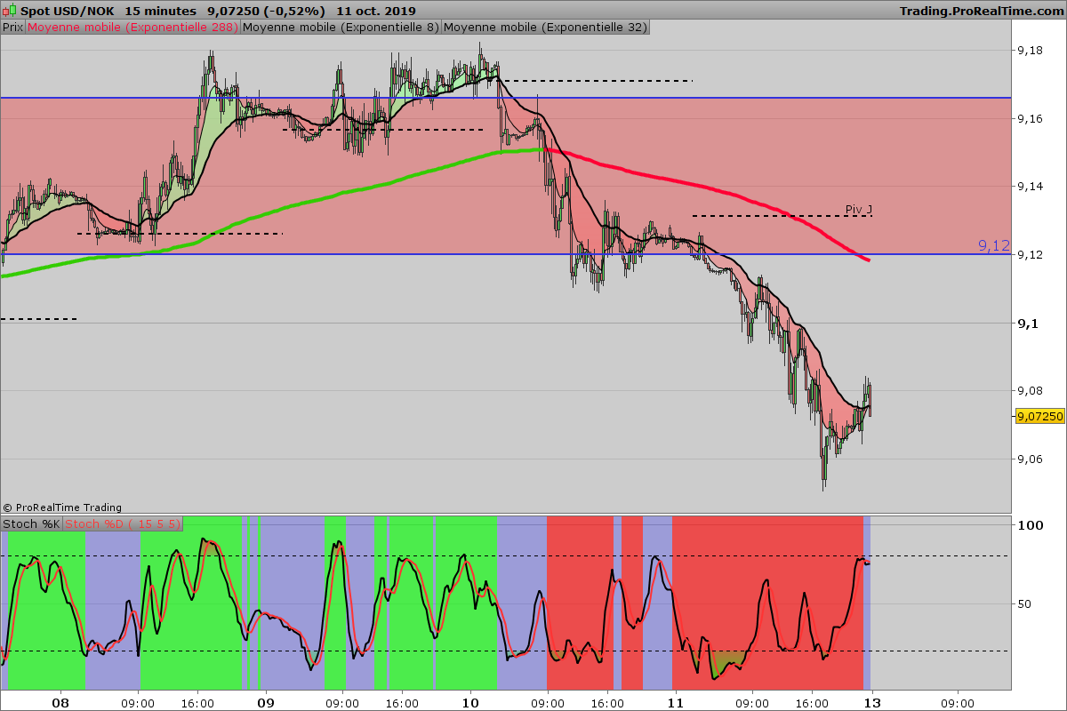Select the Stoch %D (15 5 5) label

point(123,524)
